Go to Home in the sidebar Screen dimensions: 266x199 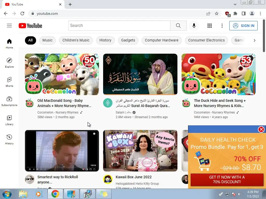9,44
